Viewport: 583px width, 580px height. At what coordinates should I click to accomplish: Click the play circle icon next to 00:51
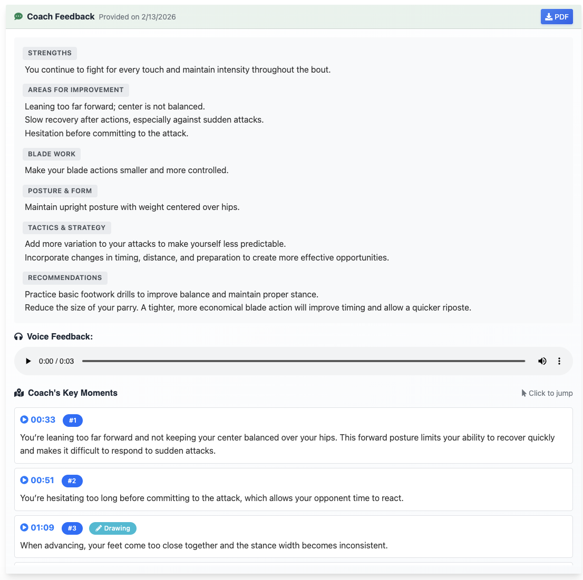point(24,481)
